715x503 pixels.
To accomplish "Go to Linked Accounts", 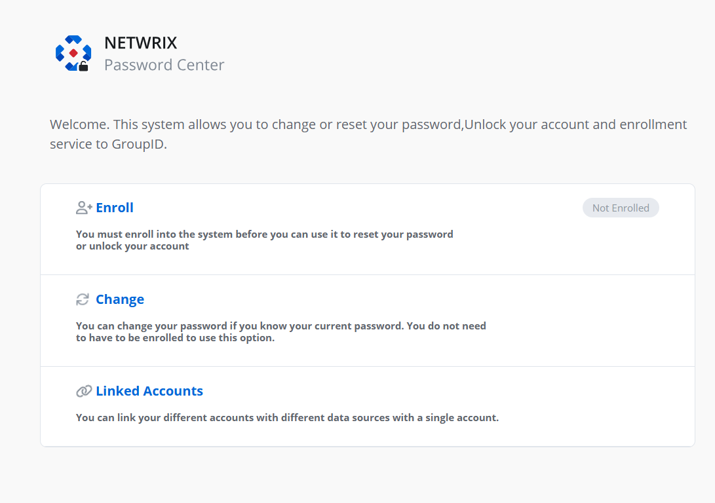I will coord(149,391).
